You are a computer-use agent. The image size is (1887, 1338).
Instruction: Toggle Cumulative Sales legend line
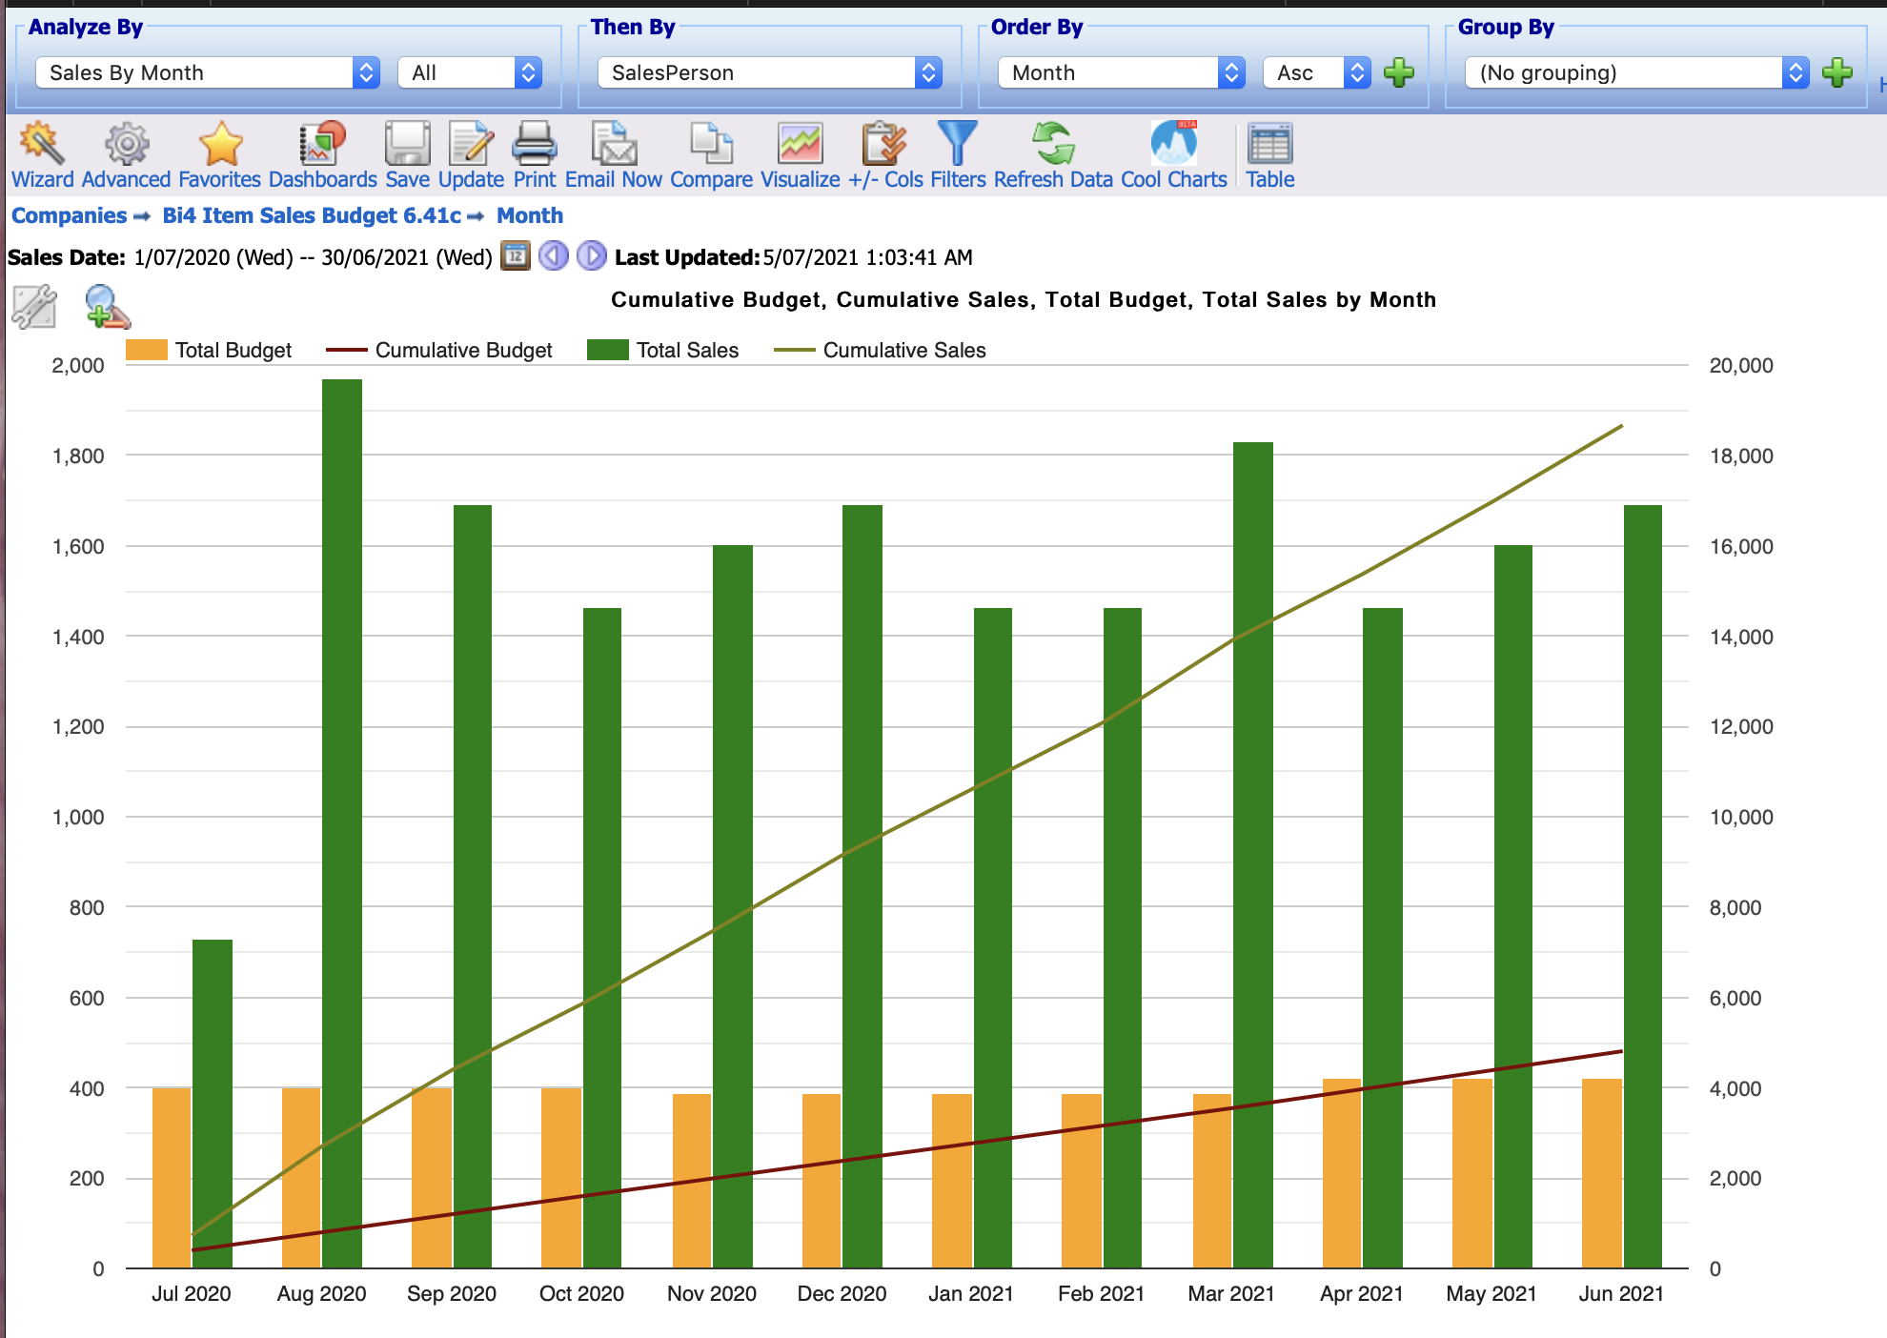[795, 350]
